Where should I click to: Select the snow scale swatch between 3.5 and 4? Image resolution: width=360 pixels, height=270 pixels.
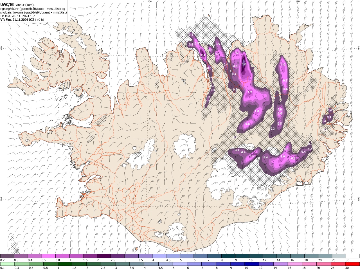coord(145,256)
